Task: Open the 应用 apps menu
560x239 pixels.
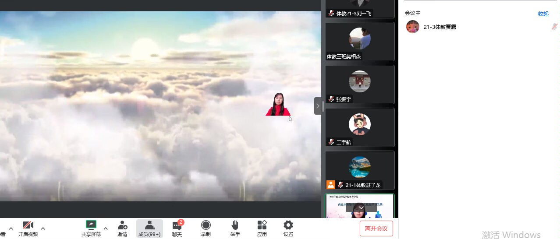Action: pyautogui.click(x=262, y=228)
